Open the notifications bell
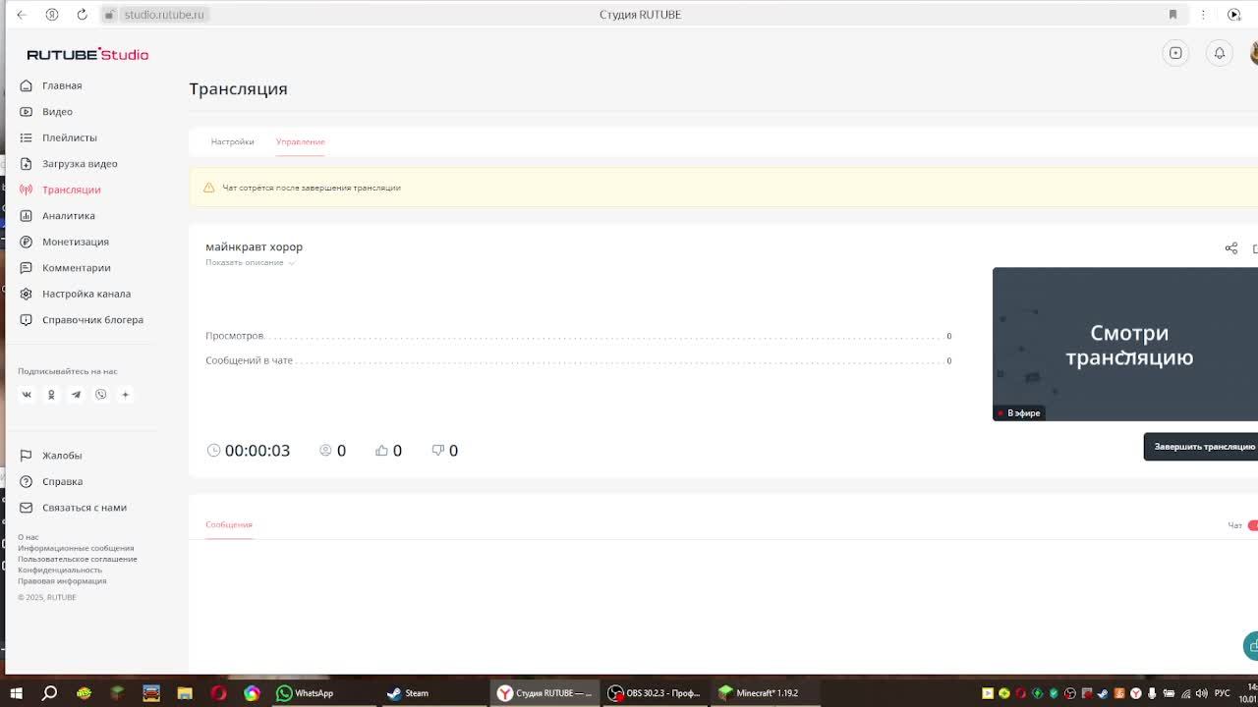1258x707 pixels. point(1219,53)
